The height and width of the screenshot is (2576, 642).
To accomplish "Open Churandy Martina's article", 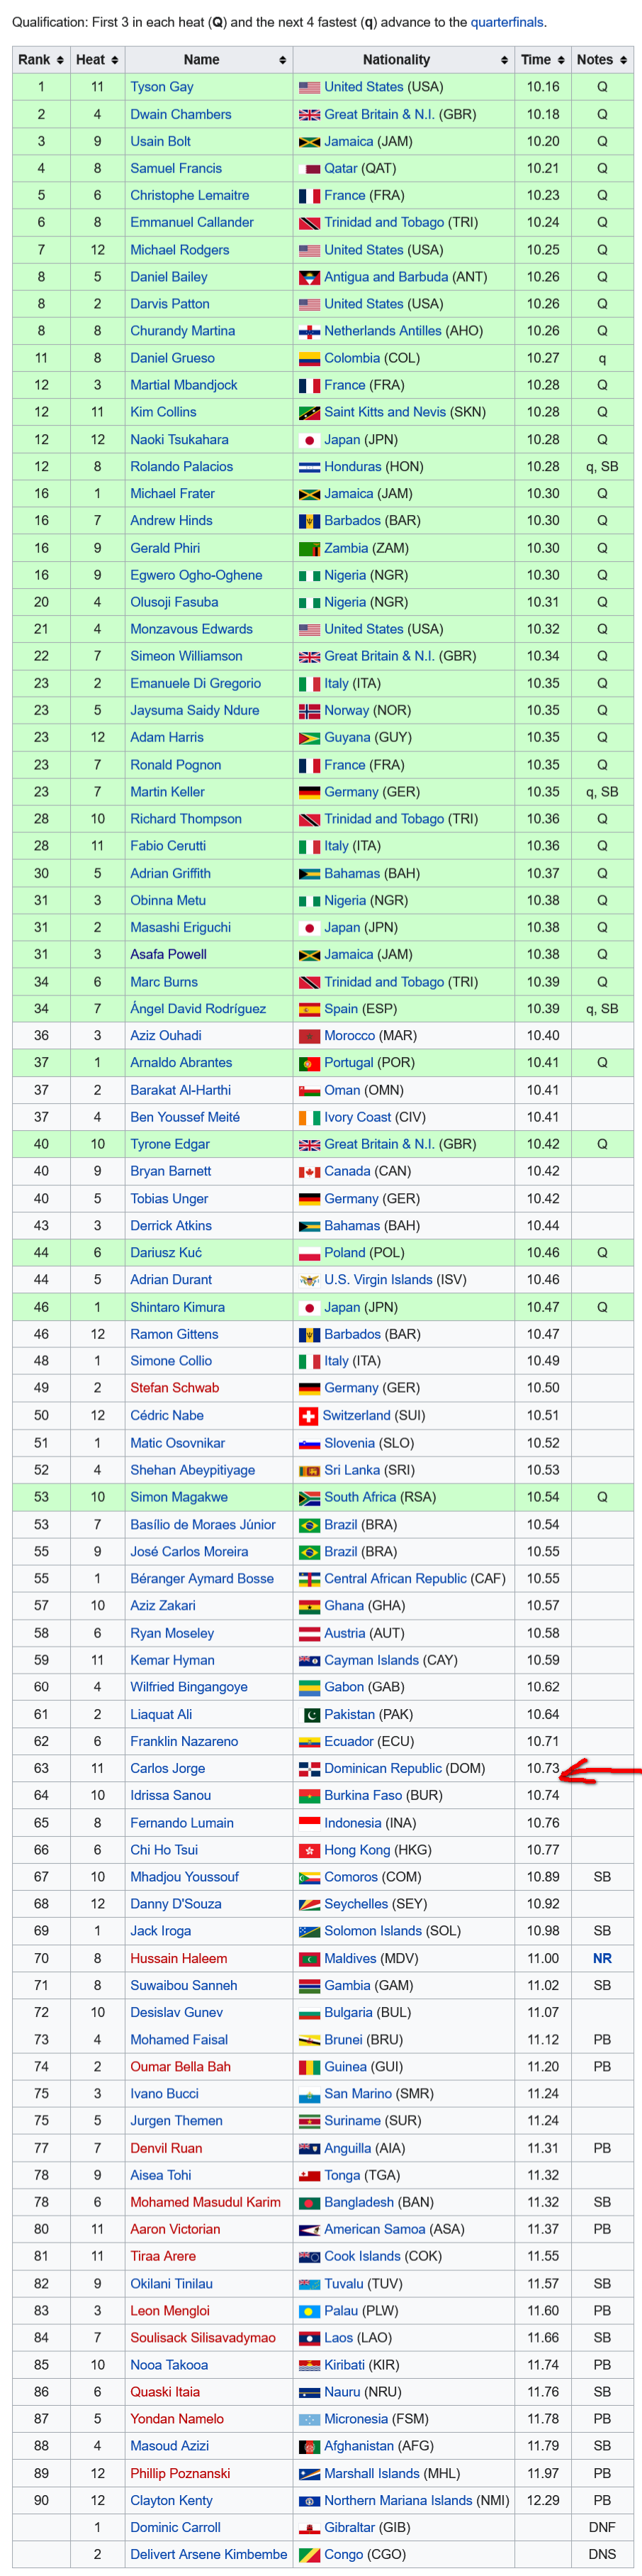I will click(183, 331).
